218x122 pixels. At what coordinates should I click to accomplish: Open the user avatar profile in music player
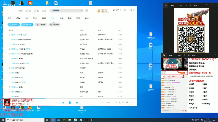click(x=98, y=11)
